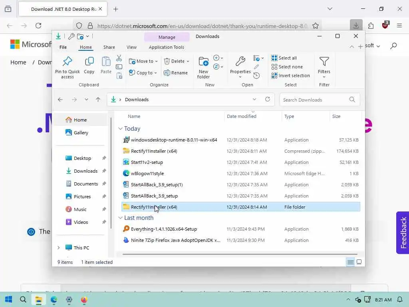Click the horizontal scrollbar in file list
The width and height of the screenshot is (409, 307).
(x=240, y=254)
